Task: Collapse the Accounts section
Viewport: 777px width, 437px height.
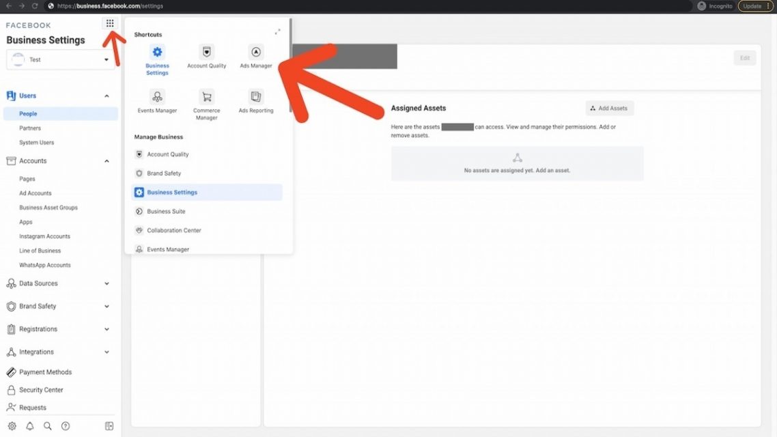Action: 107,161
